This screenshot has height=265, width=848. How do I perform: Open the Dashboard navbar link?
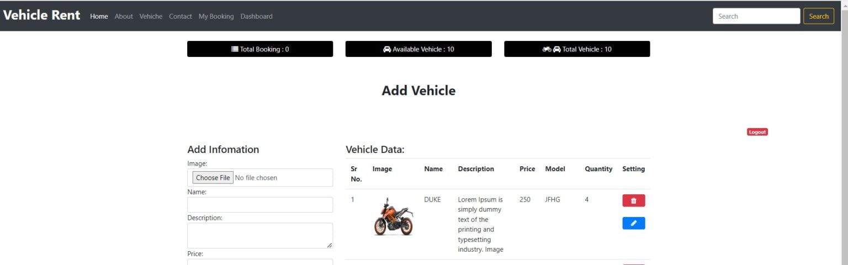tap(256, 17)
